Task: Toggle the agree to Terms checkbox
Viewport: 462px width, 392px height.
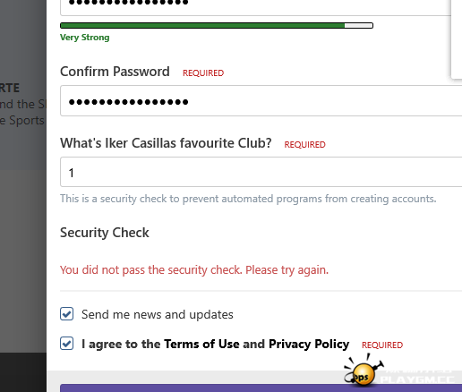Action: (66, 343)
